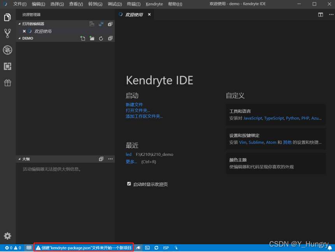Open the gift box packages icon

7,83
